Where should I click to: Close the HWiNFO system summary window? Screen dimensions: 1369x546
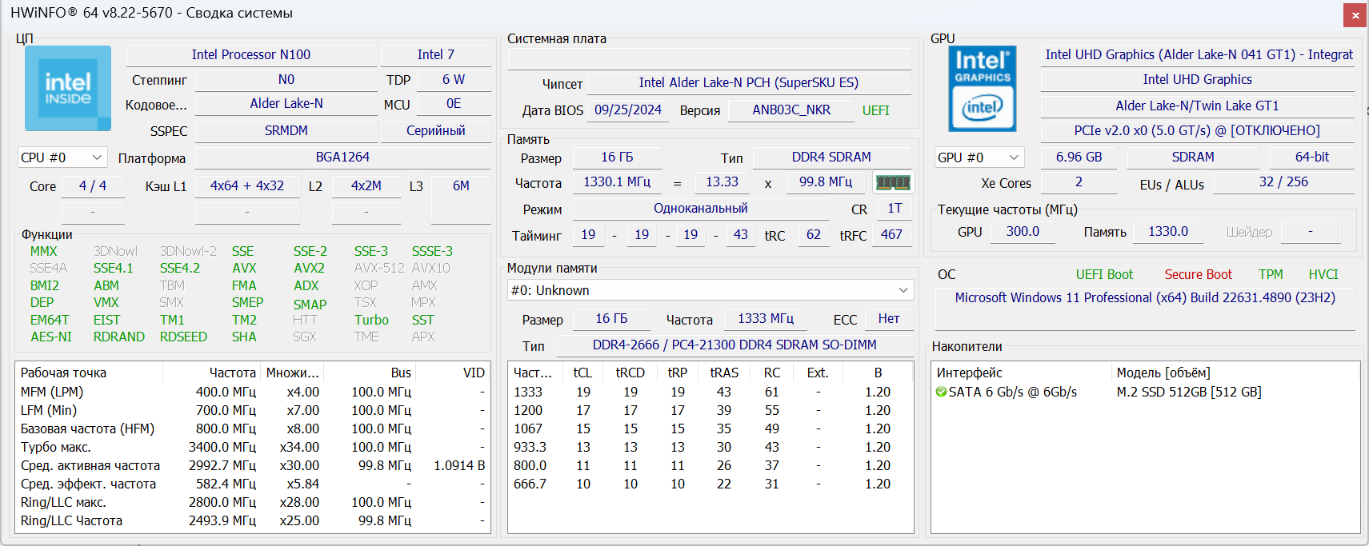1355,15
